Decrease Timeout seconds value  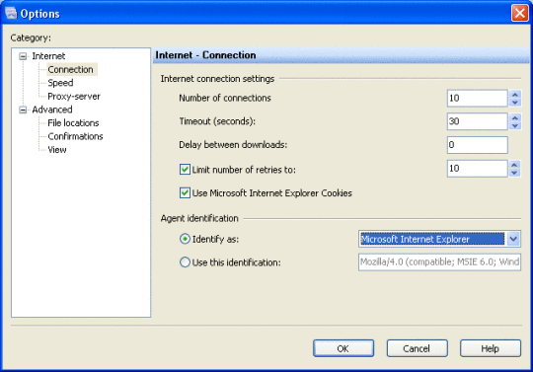click(x=515, y=125)
